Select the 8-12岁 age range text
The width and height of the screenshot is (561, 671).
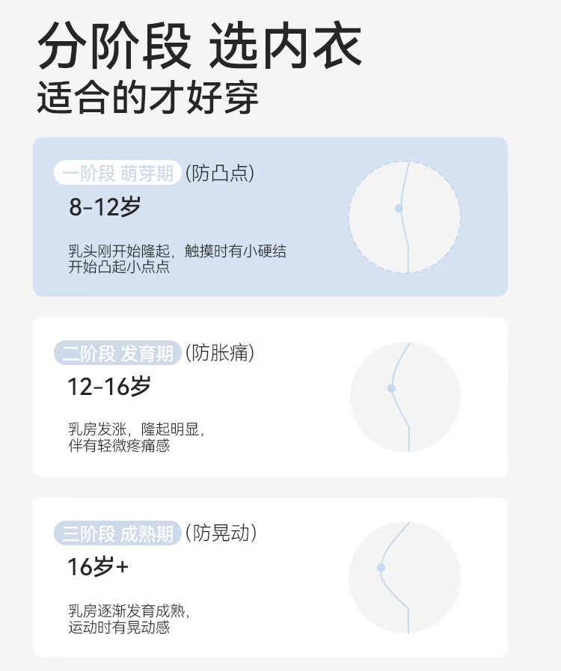pyautogui.click(x=105, y=207)
